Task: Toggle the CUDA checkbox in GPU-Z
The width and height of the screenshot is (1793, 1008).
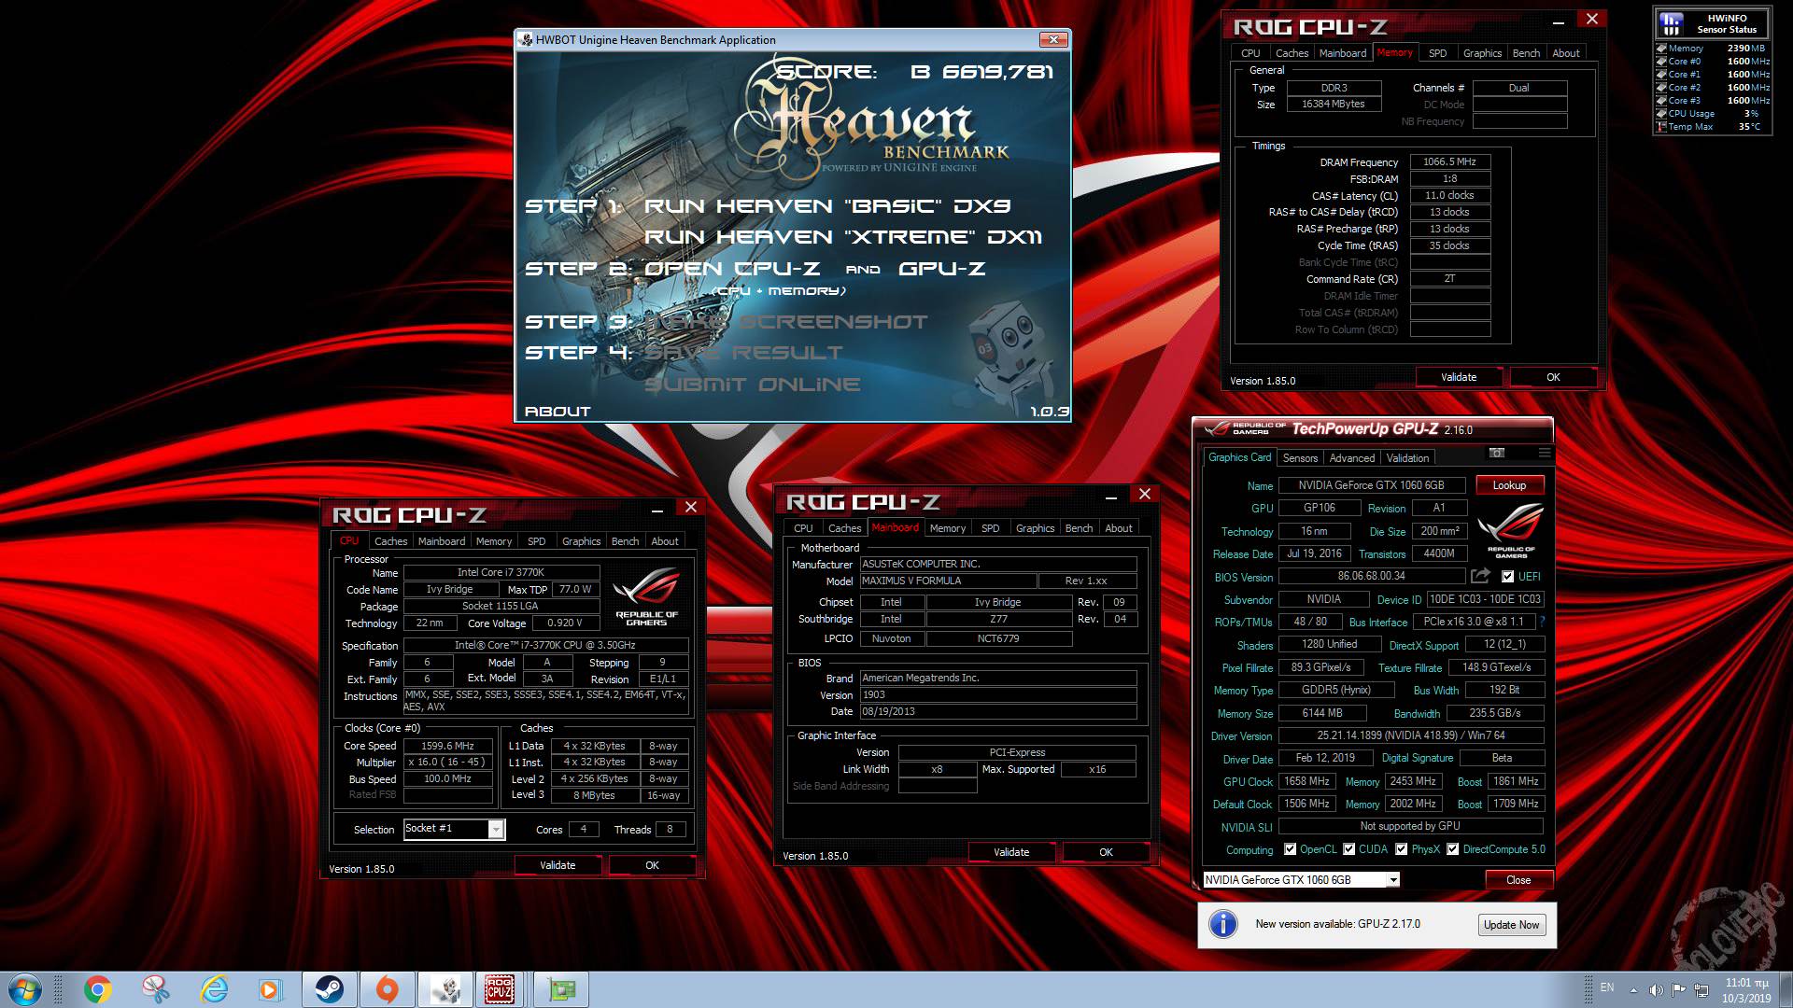Action: (x=1348, y=849)
